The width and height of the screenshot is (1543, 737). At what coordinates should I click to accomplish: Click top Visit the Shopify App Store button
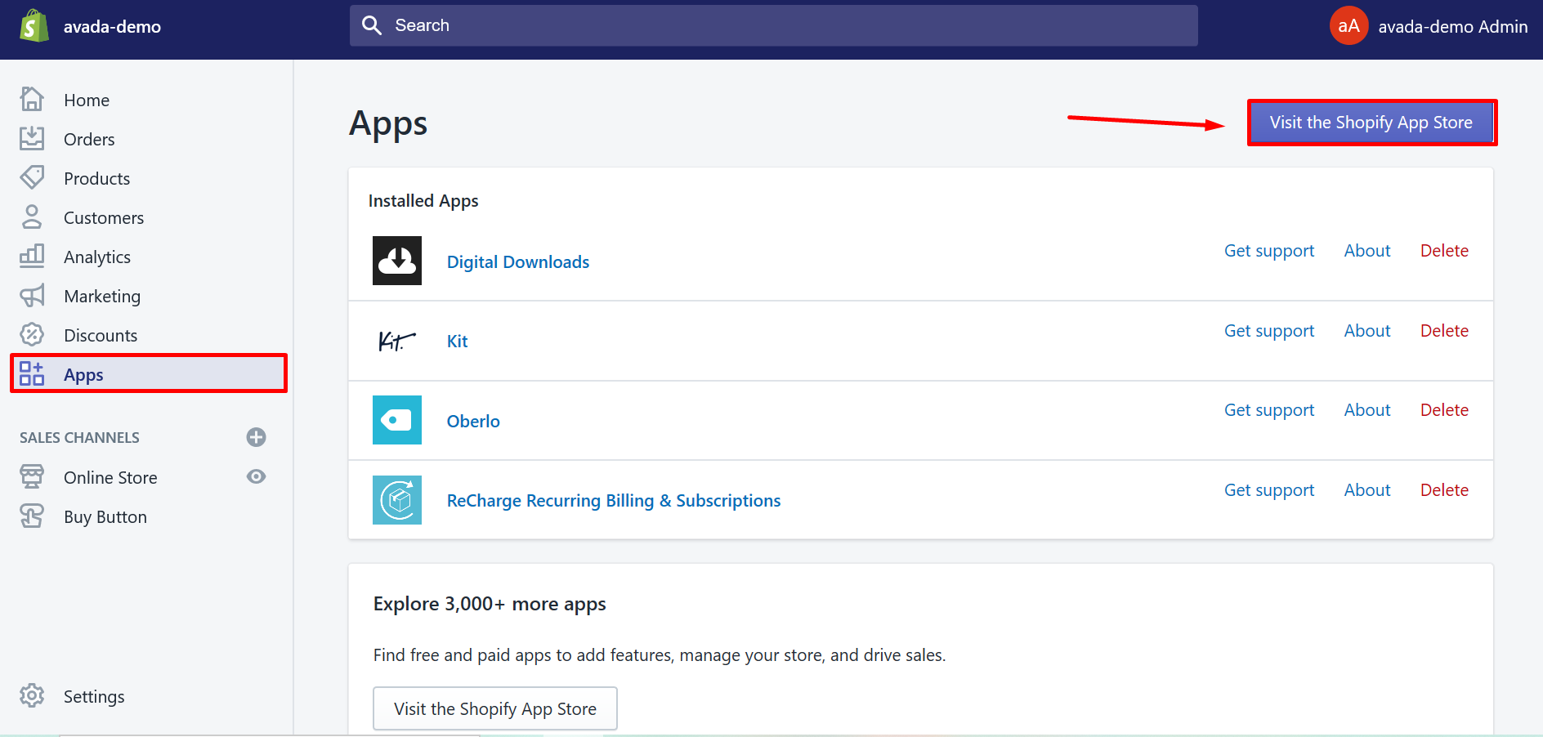(x=1371, y=123)
